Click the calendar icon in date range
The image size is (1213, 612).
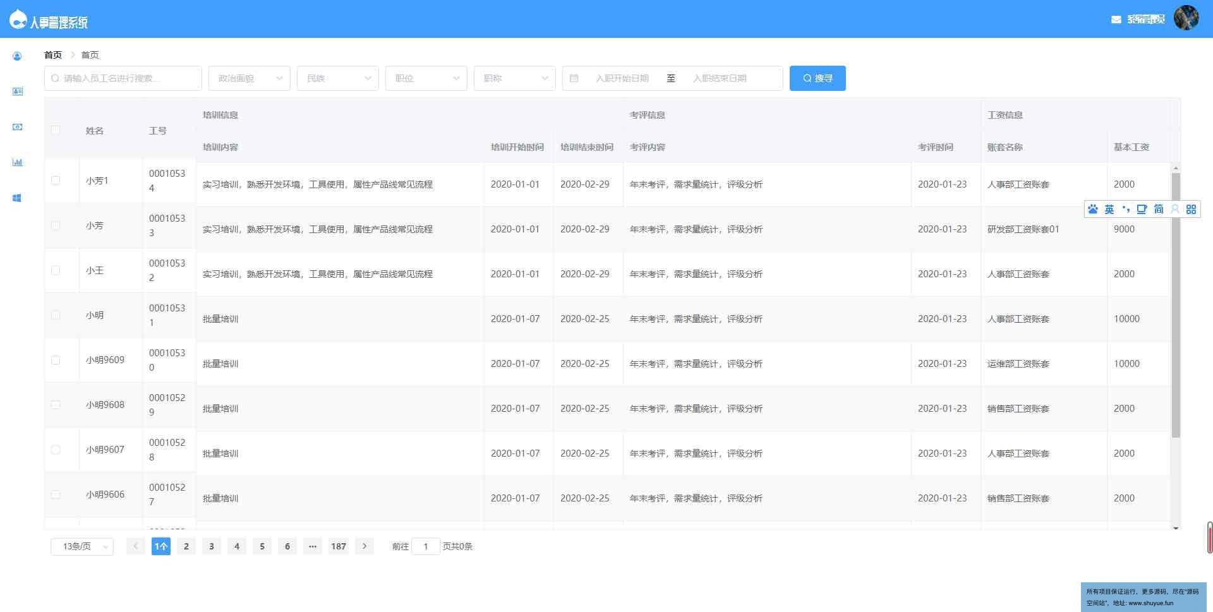coord(574,78)
